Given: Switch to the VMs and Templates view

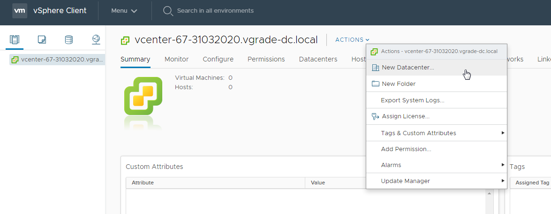Looking at the screenshot, I should [42, 40].
